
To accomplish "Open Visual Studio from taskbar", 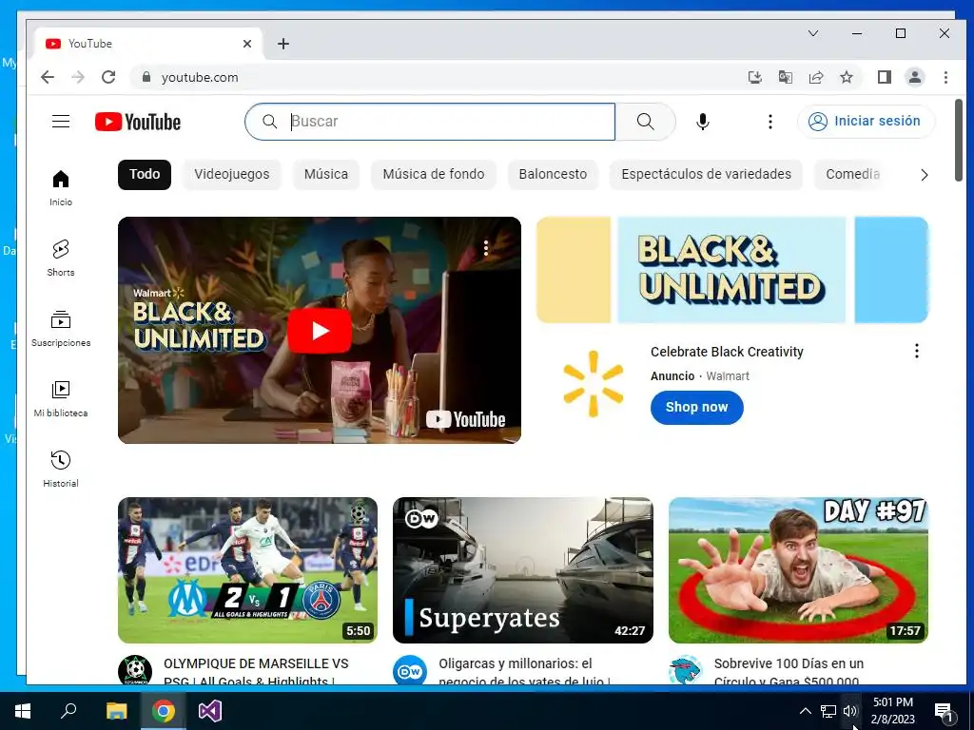I will [210, 711].
